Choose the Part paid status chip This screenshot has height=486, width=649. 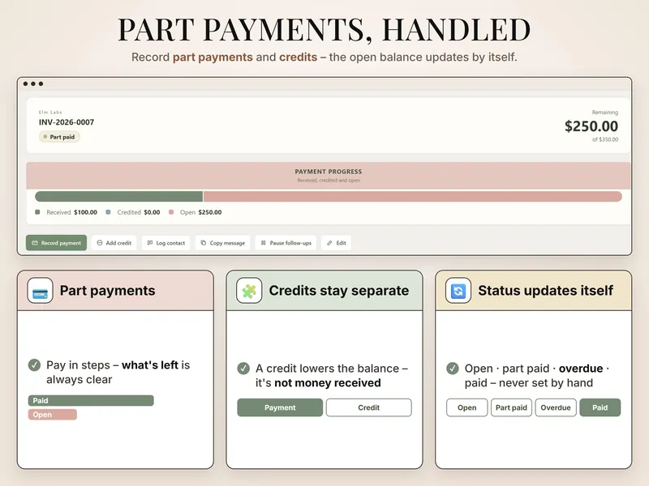coord(511,407)
